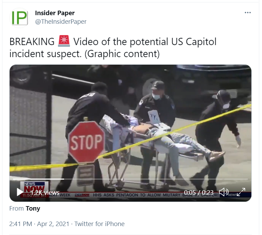Open the @TheInsiderPaper handle link

[x=61, y=22]
